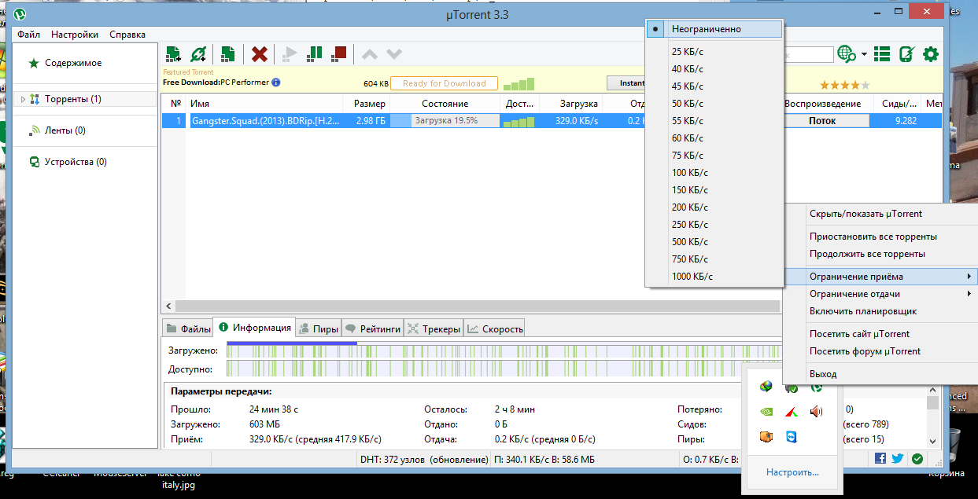
Task: Click the info icon beside PC Performer
Action: click(276, 83)
